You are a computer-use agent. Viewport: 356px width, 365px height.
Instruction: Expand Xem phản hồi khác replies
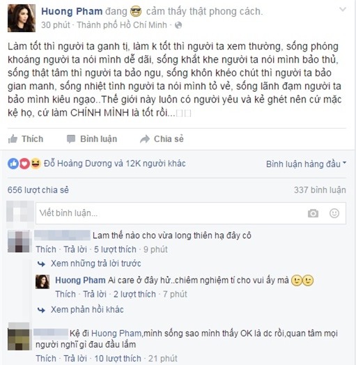[87, 309]
